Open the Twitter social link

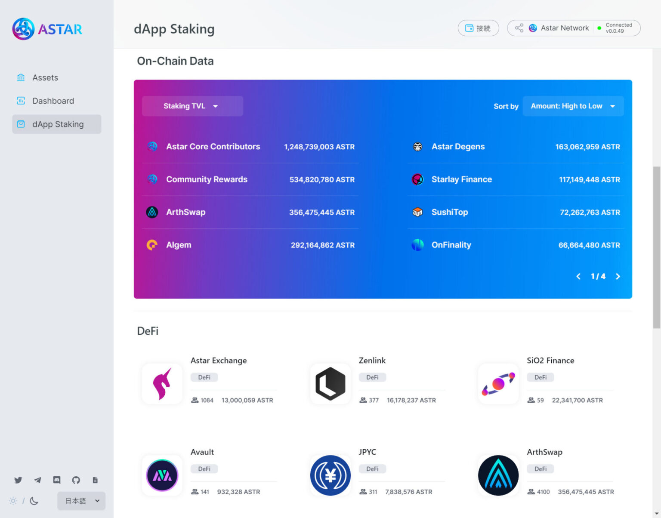[18, 480]
